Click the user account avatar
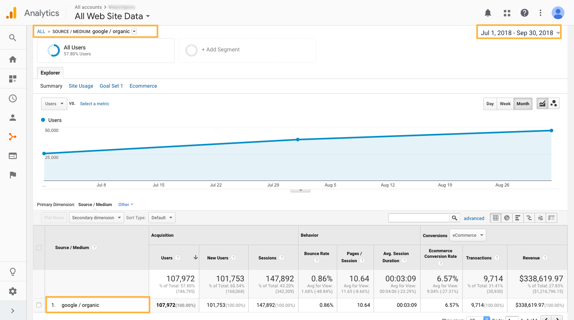Viewport: 574px width, 320px height. pos(558,13)
